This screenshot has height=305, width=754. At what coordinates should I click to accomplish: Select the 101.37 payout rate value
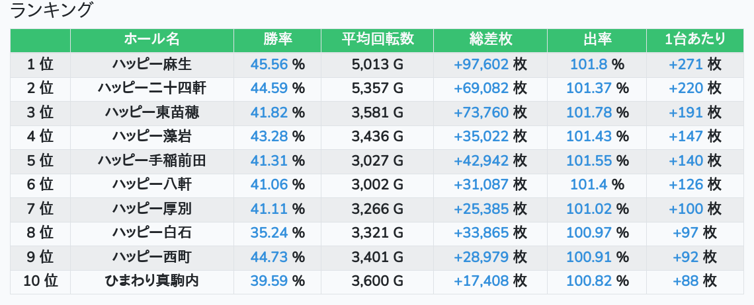pyautogui.click(x=589, y=88)
